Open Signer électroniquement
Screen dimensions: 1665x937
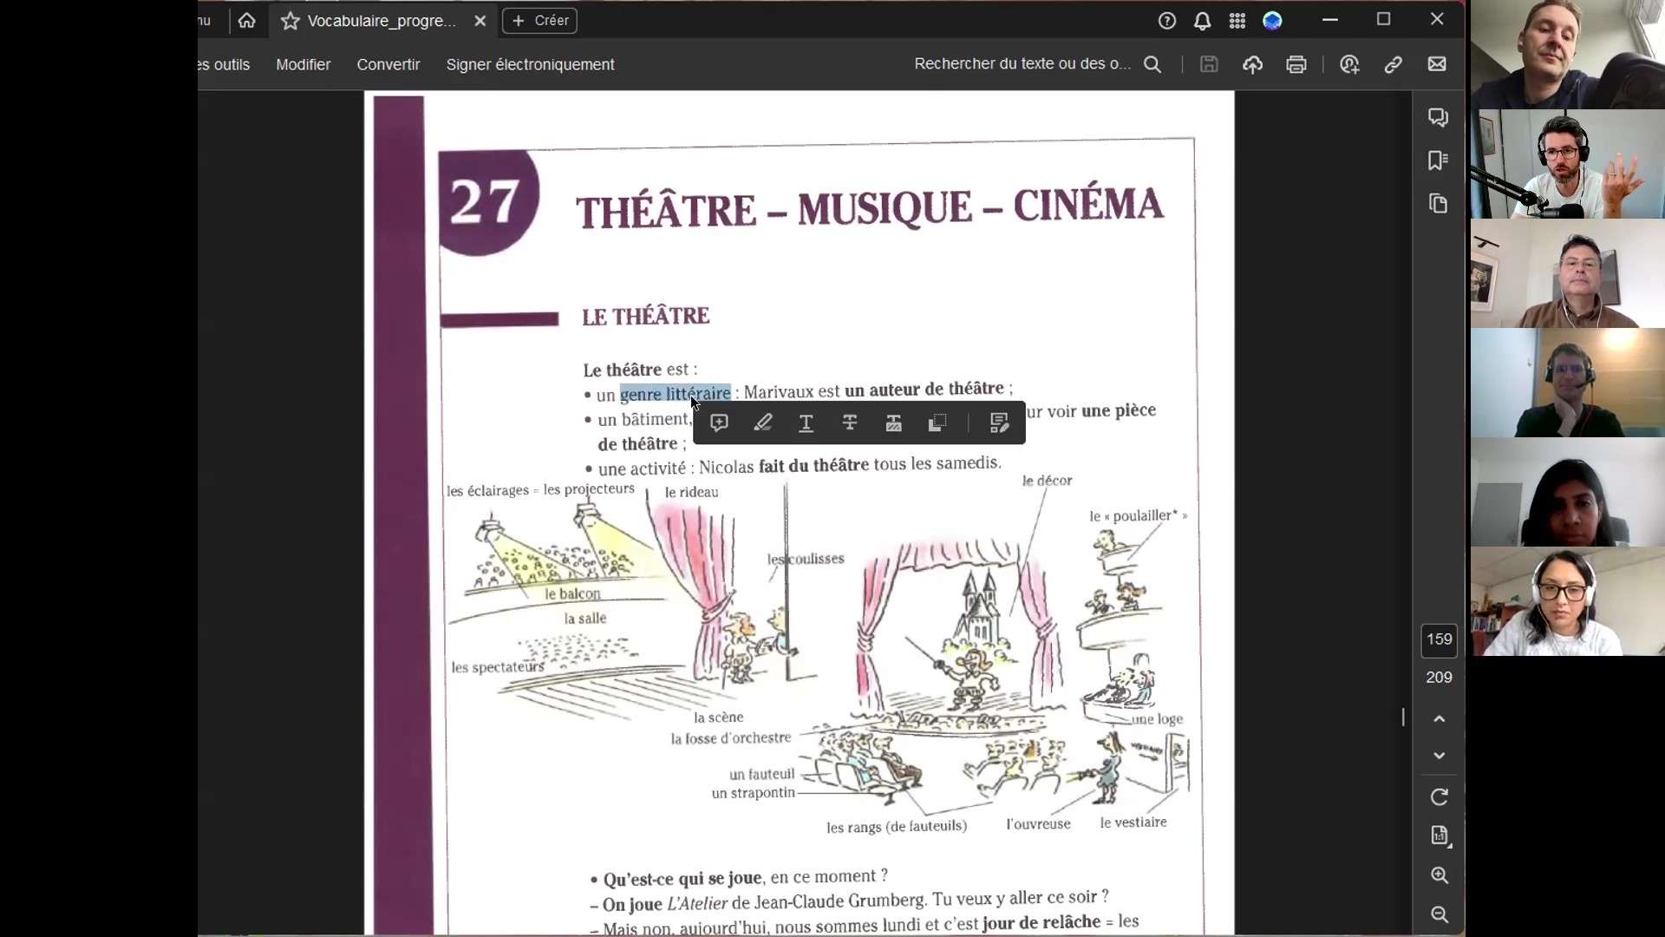(x=530, y=64)
